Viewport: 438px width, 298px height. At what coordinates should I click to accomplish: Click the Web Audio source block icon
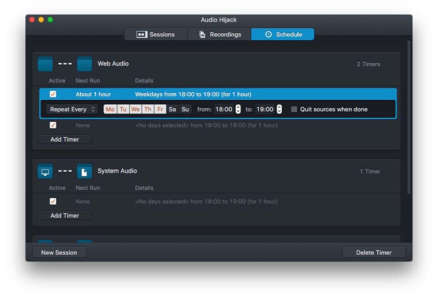click(x=45, y=64)
